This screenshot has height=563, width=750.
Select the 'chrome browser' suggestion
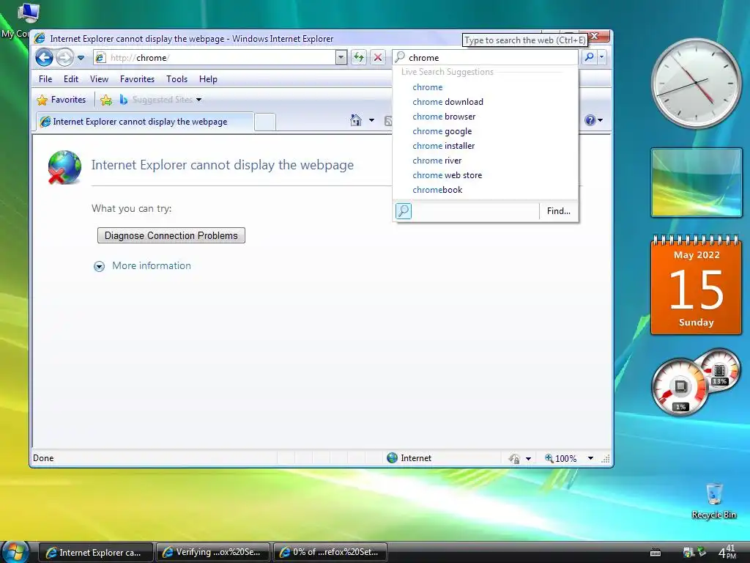point(444,117)
